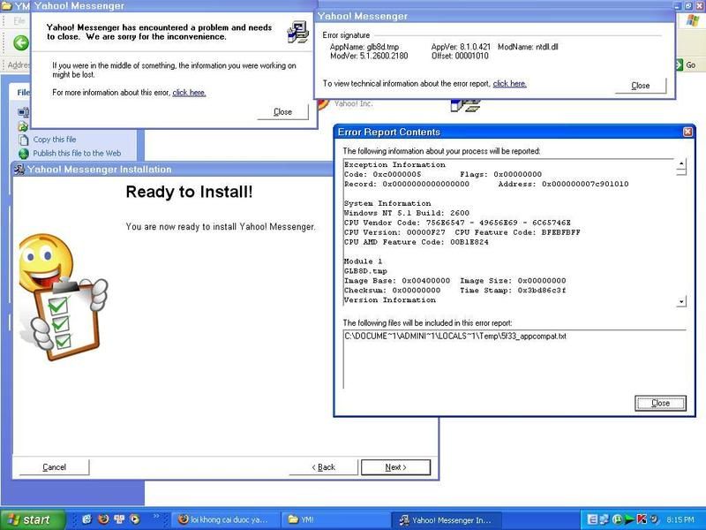Click the 'Exception Information' line in the error report

pos(394,164)
